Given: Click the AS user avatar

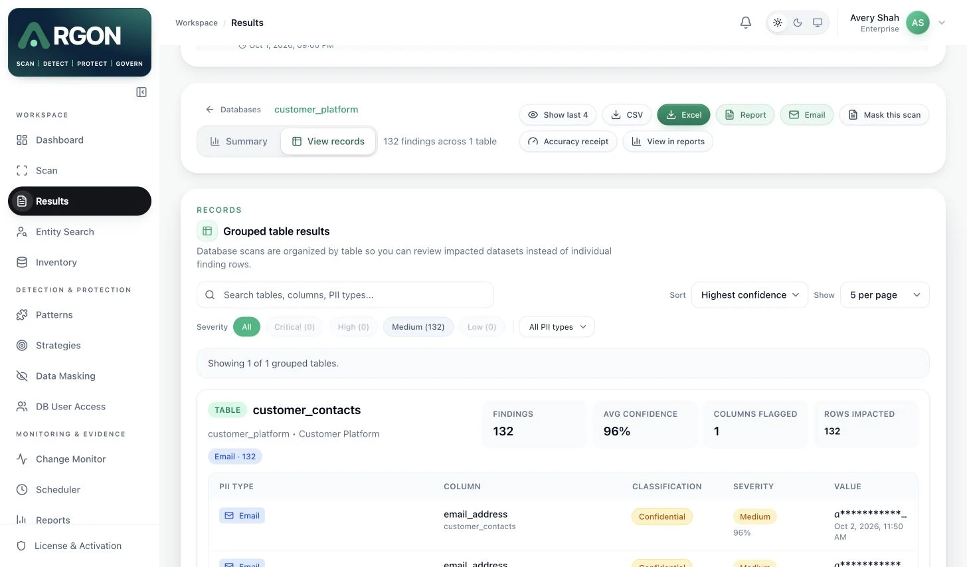Looking at the screenshot, I should click(918, 23).
